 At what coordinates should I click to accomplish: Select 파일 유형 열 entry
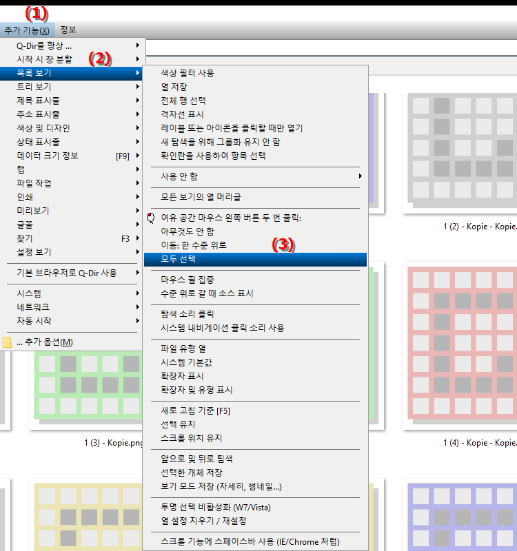point(255,349)
